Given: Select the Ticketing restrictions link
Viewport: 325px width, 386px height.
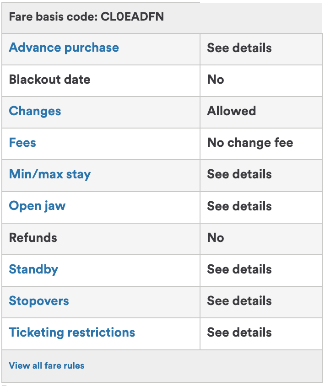Looking at the screenshot, I should pyautogui.click(x=72, y=332).
